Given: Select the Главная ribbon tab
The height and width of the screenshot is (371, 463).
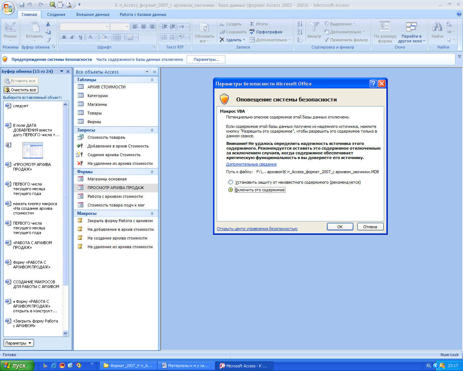Looking at the screenshot, I should click(x=29, y=14).
